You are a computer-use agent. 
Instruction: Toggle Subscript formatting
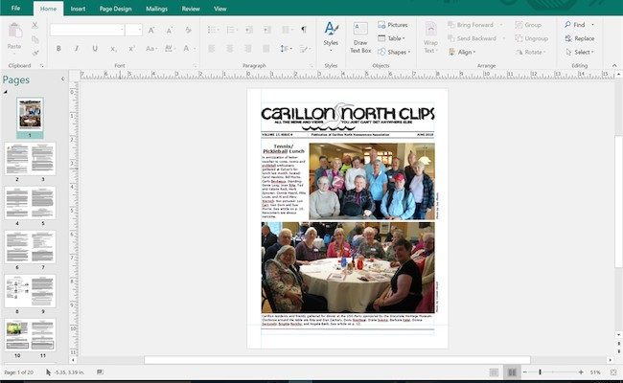pyautogui.click(x=113, y=49)
